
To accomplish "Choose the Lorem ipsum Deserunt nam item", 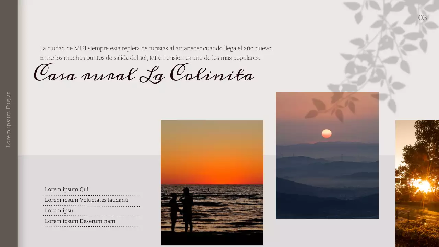I will pyautogui.click(x=80, y=221).
